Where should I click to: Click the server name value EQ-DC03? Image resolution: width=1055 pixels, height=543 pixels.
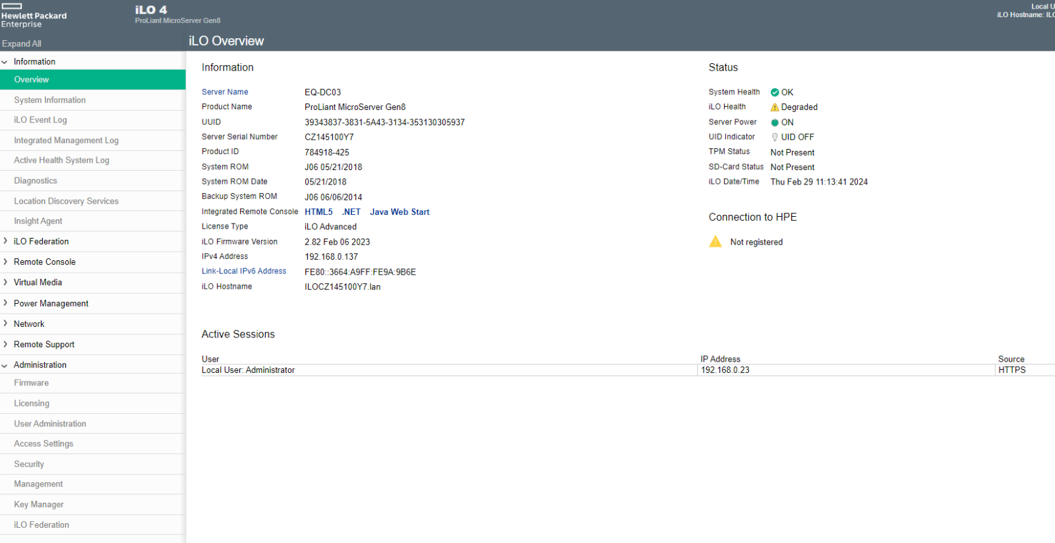[323, 92]
